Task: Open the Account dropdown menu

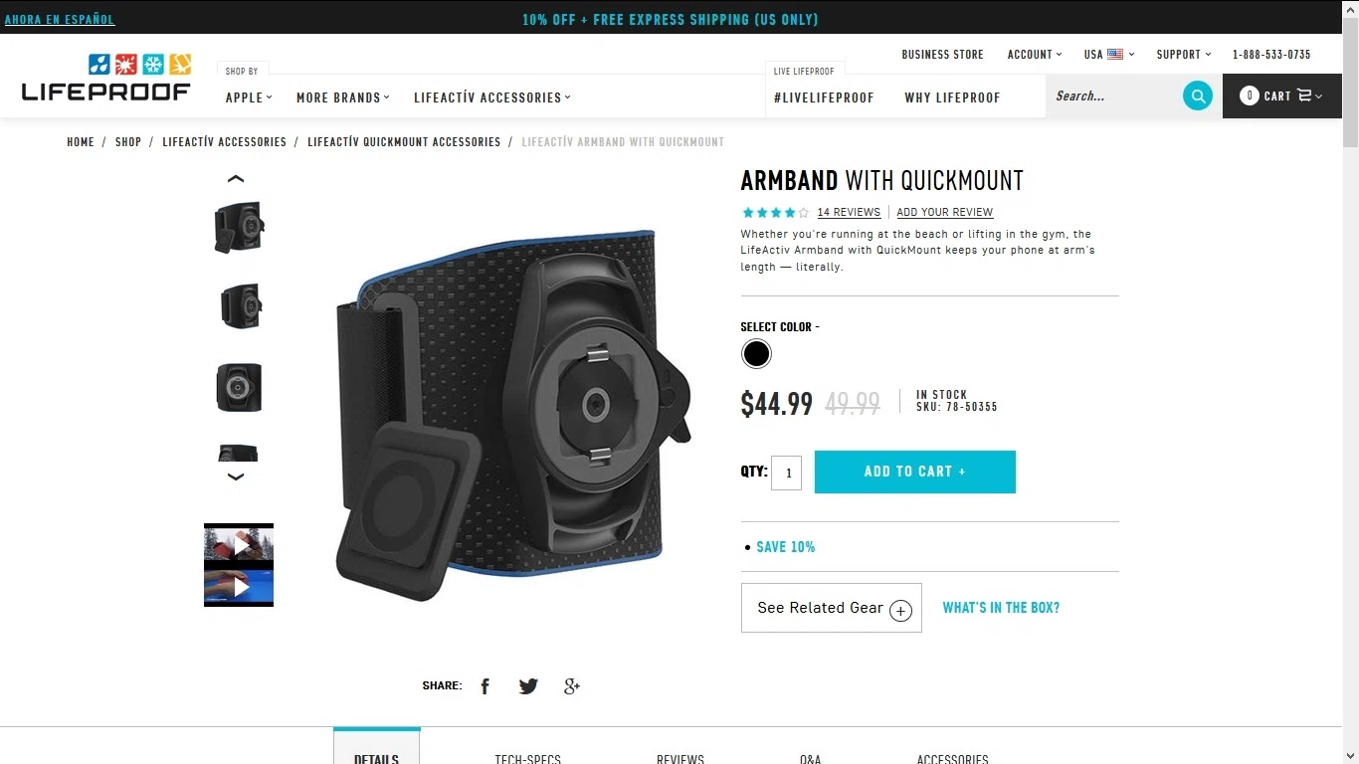Action: 1035,55
